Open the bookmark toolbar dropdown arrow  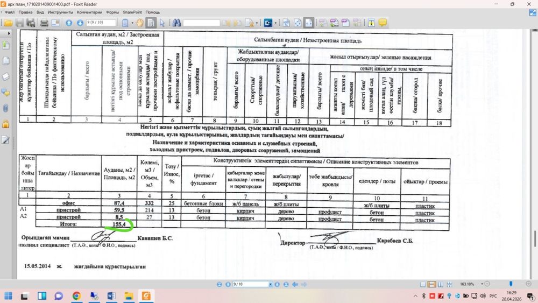pyautogui.click(x=132, y=23)
